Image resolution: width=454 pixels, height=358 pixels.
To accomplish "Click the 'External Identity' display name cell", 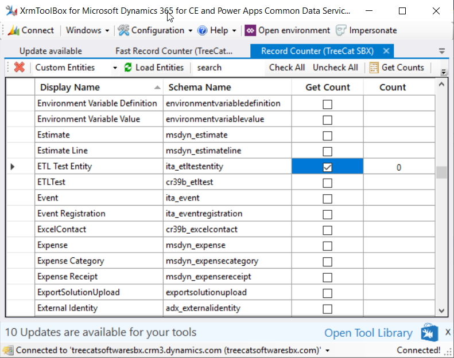I will tap(99, 308).
